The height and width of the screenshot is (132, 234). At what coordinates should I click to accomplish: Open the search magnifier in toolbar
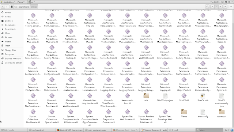[x=207, y=7]
